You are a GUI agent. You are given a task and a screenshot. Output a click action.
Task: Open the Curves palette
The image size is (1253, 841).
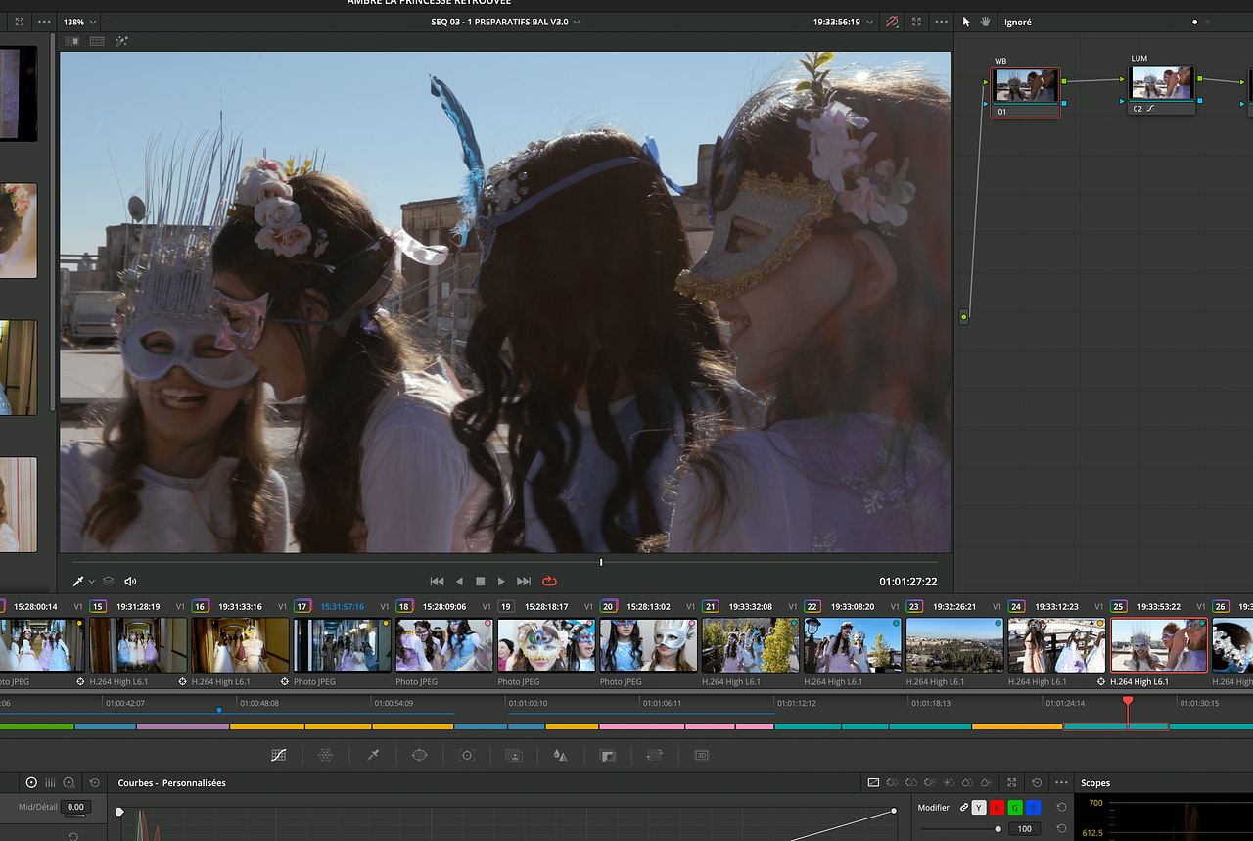click(x=279, y=755)
